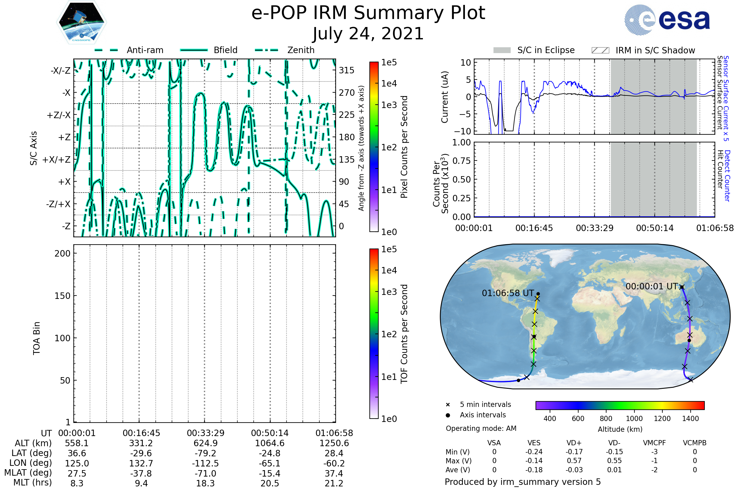Click the Operating mode: AM text
737x491 pixels.
481,428
